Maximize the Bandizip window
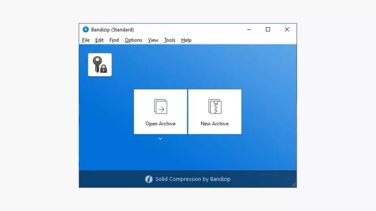This screenshot has height=211, width=376. [268, 29]
